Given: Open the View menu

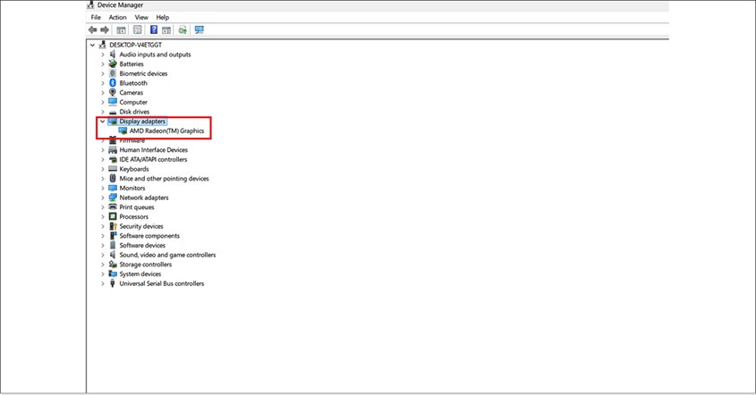Looking at the screenshot, I should [x=141, y=17].
